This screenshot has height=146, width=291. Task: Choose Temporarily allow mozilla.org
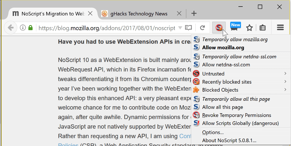click(241, 39)
